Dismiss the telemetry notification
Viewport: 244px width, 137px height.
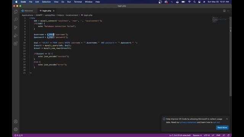point(227,119)
